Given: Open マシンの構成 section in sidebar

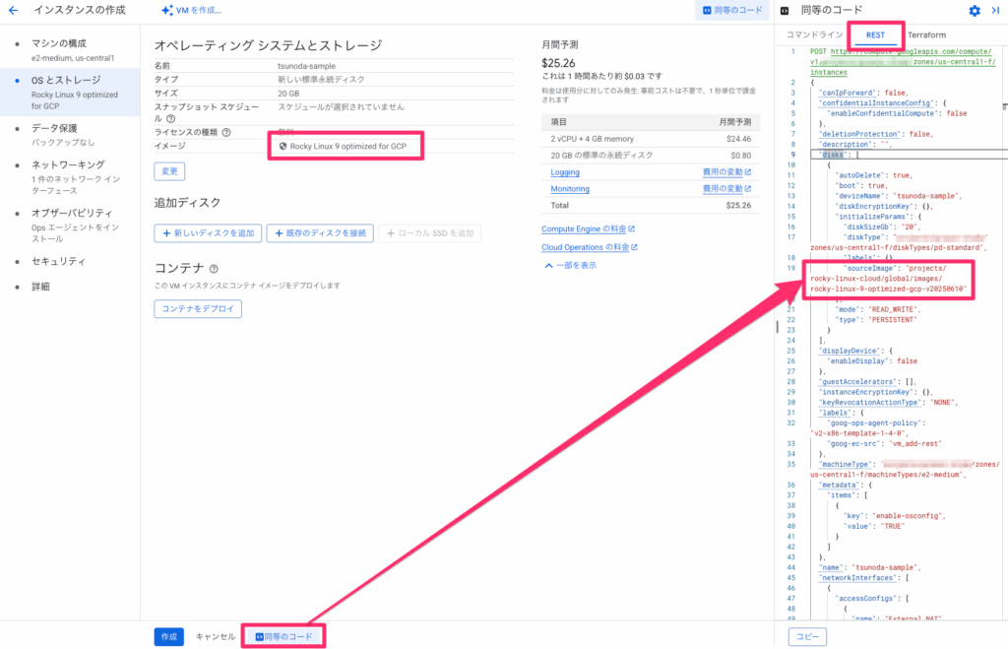Looking at the screenshot, I should (70, 50).
